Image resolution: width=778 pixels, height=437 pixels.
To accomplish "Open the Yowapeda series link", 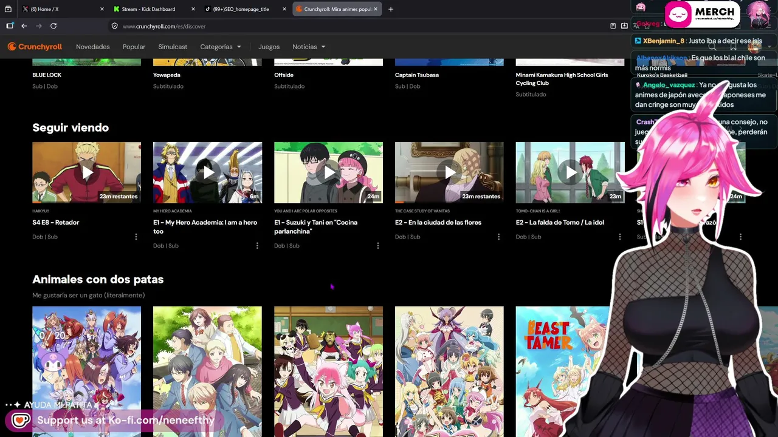I will [x=167, y=75].
